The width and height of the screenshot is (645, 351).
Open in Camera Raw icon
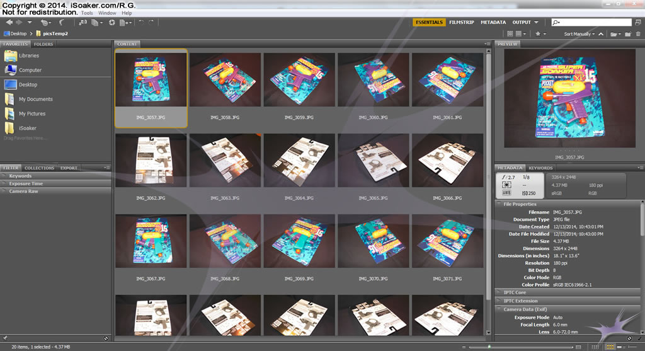pyautogui.click(x=112, y=23)
